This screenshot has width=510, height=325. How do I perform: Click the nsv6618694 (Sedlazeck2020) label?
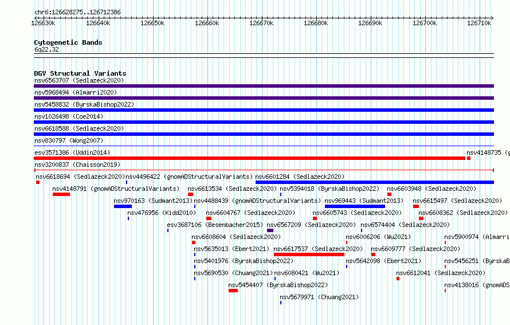coord(80,177)
